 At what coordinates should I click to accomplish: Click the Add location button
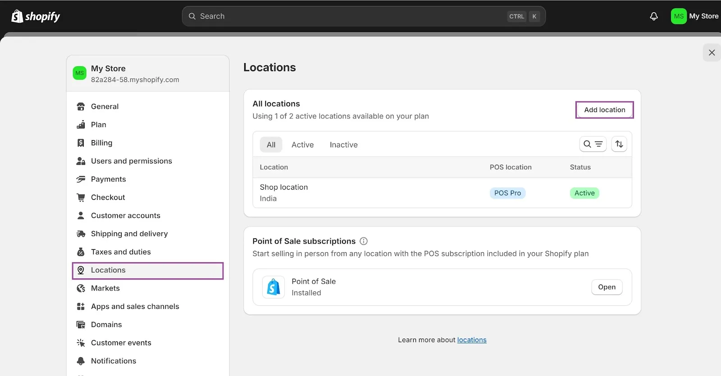(x=604, y=110)
